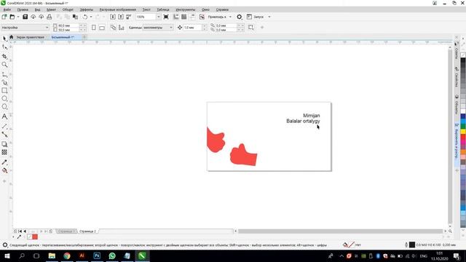
Task: Select the Shape edit tool
Action: coord(4,47)
